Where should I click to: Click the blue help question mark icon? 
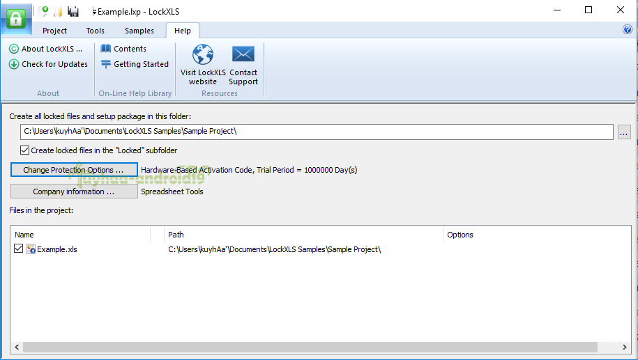click(x=628, y=29)
